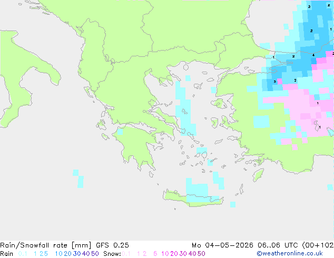
Task: Select the Snow legend value 40
Action: click(x=192, y=254)
